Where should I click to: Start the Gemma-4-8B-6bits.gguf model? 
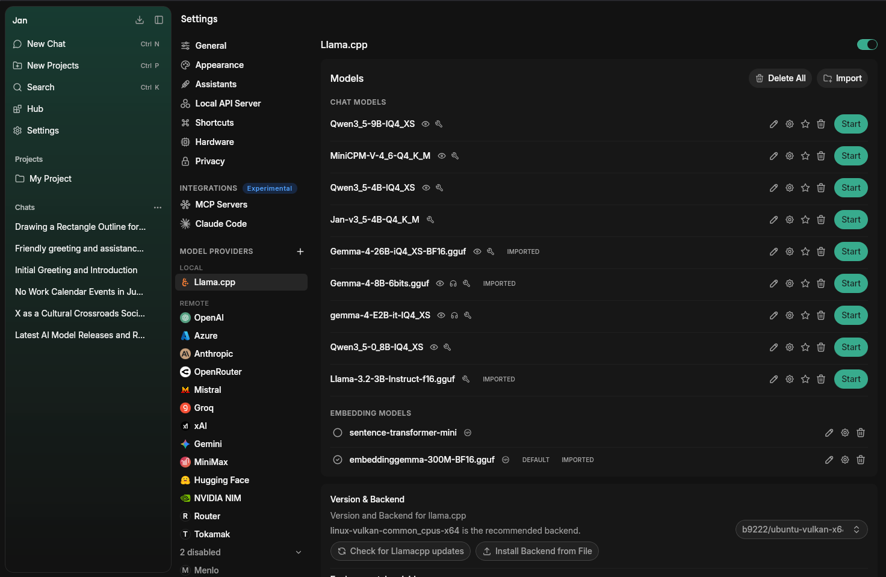(851, 283)
